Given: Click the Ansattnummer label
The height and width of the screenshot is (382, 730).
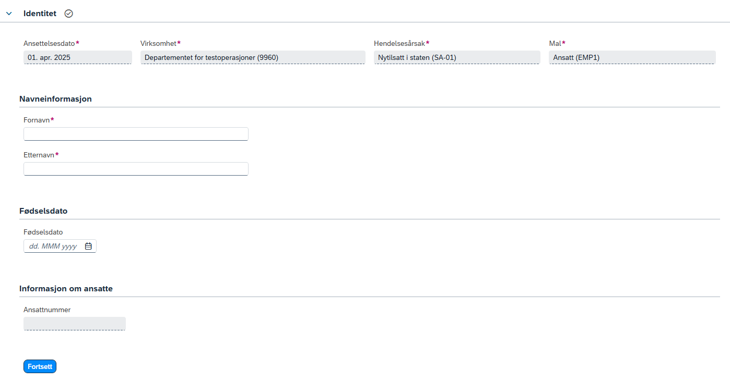Looking at the screenshot, I should click(x=47, y=310).
